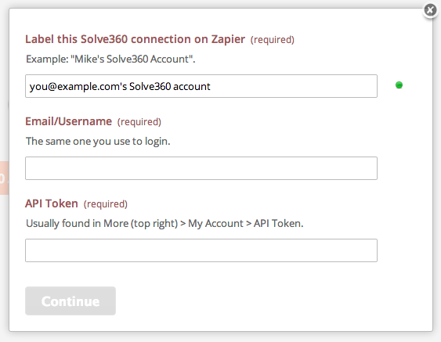The image size is (441, 342).
Task: Click the quoted "Mike's Solve360 Account" example text
Action: tap(132, 59)
